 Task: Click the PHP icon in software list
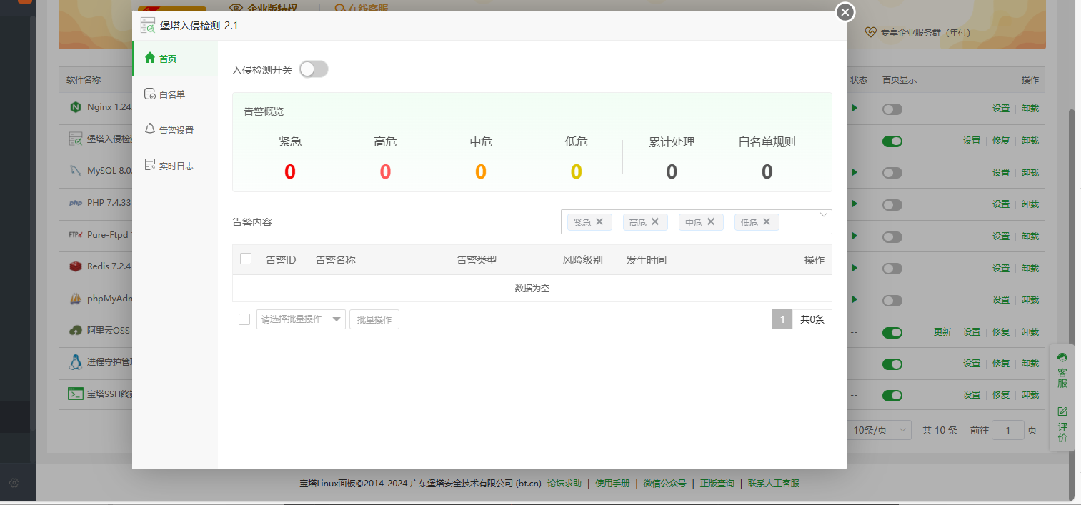click(75, 203)
